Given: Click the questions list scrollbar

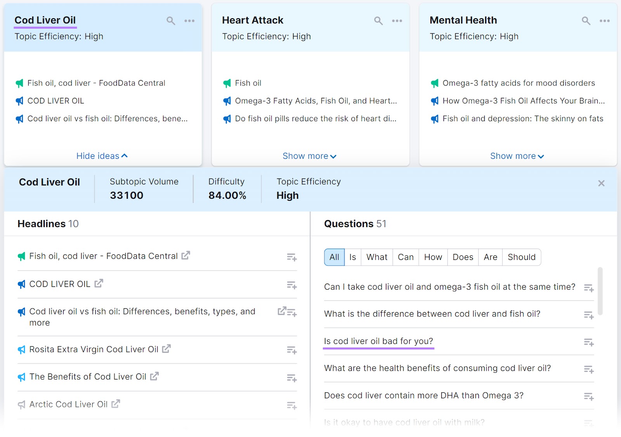Looking at the screenshot, I should [600, 291].
